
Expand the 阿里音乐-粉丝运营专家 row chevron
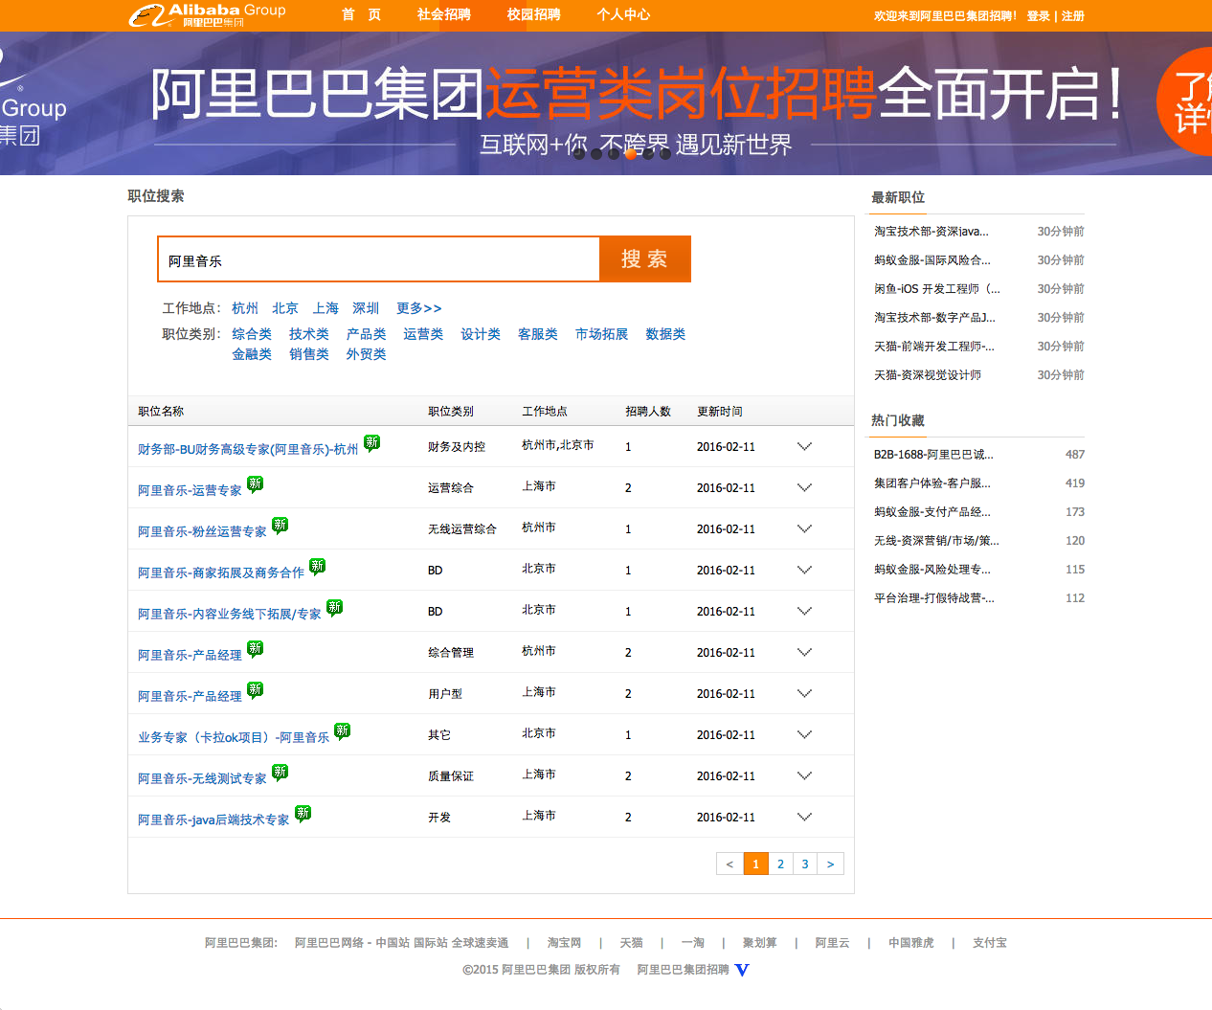coord(804,528)
